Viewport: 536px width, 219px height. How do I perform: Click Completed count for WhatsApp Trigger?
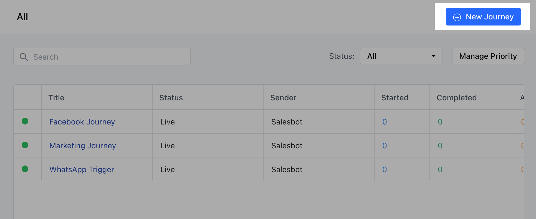(x=440, y=169)
